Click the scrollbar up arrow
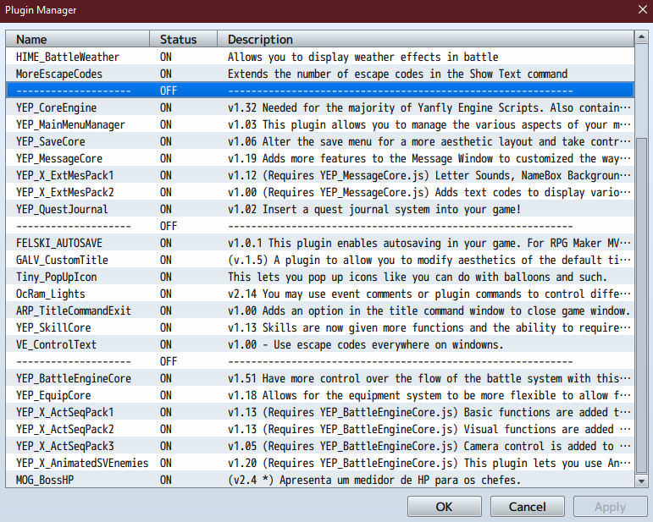The height and width of the screenshot is (522, 653). click(x=641, y=38)
